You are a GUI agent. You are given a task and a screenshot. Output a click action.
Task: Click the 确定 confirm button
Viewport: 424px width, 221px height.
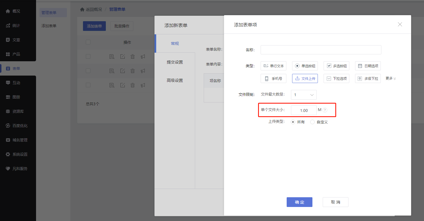[300, 202]
